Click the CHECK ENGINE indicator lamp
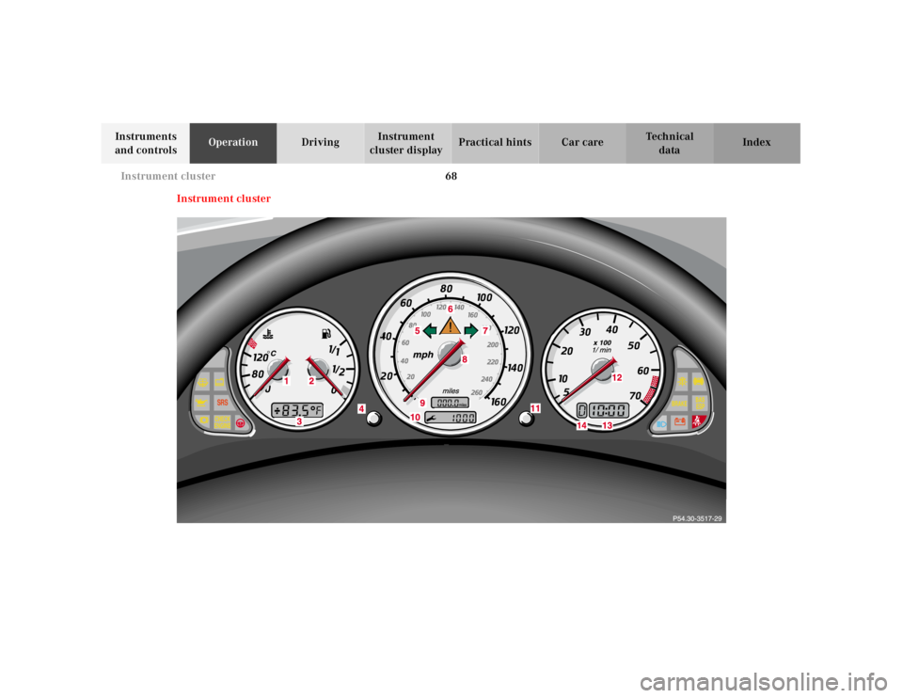The width and height of the screenshot is (903, 698). pyautogui.click(x=222, y=422)
